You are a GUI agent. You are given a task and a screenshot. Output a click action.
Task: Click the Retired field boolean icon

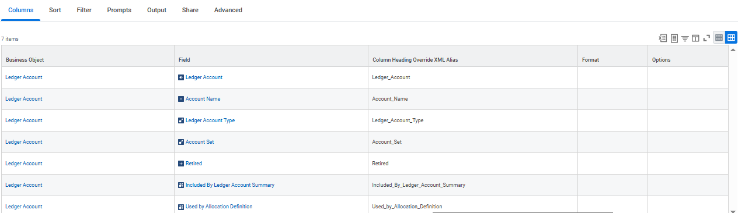pyautogui.click(x=181, y=164)
